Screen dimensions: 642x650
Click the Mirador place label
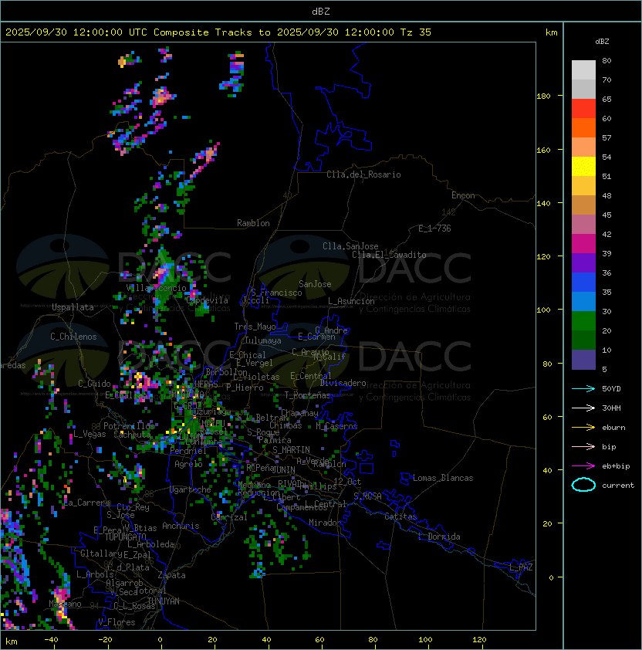click(x=325, y=523)
